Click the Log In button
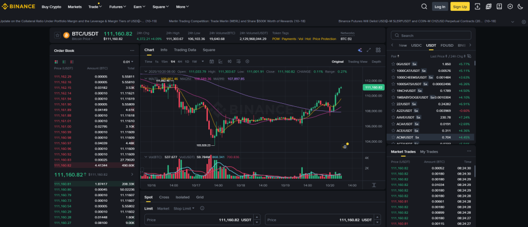528x227 pixels. 440,6
